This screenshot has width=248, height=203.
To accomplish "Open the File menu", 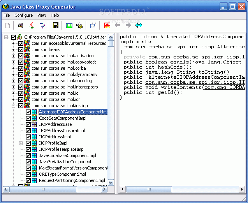I will tap(7, 15).
